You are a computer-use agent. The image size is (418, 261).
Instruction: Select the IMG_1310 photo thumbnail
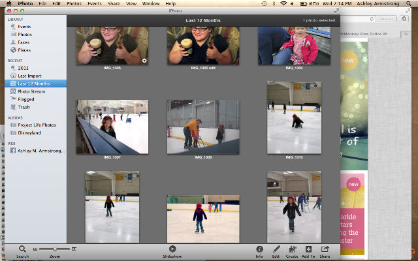coord(295,117)
